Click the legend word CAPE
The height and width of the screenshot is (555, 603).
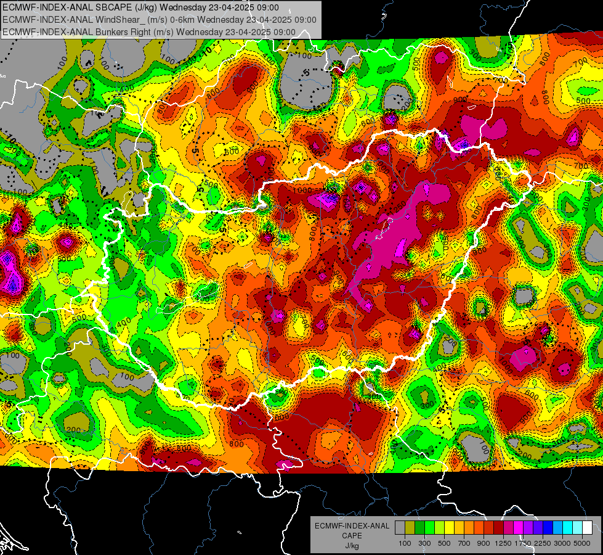(352, 535)
